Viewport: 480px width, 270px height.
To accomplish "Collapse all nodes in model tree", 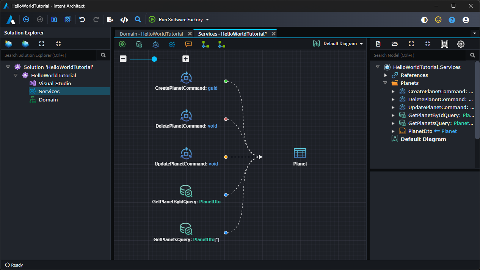I will [428, 44].
